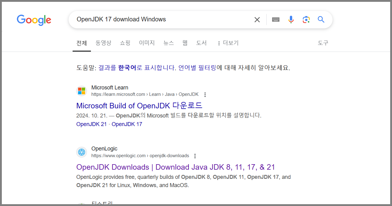The image size is (392, 206).
Task: Expand the 더보기 filter menu
Action: pyautogui.click(x=228, y=43)
